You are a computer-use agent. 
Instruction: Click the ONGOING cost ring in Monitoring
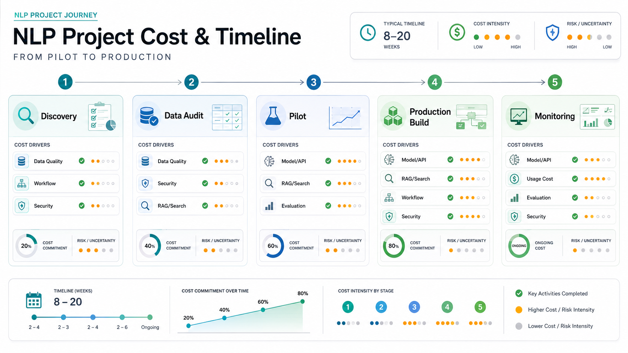click(x=519, y=246)
